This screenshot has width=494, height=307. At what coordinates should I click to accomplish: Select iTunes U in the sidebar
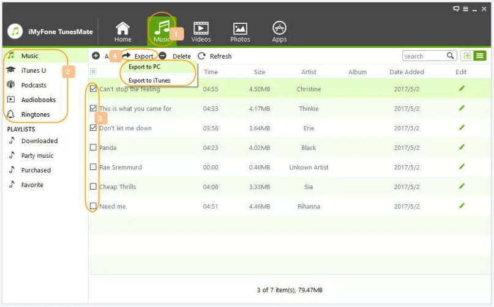(34, 70)
